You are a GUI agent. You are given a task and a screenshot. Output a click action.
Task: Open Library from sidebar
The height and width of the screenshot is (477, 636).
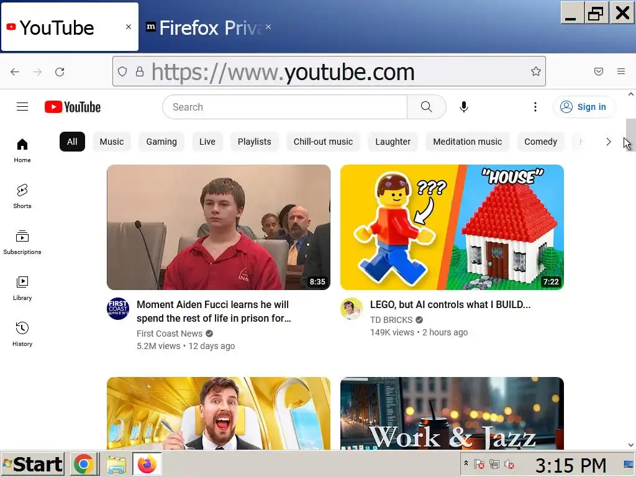pos(22,288)
